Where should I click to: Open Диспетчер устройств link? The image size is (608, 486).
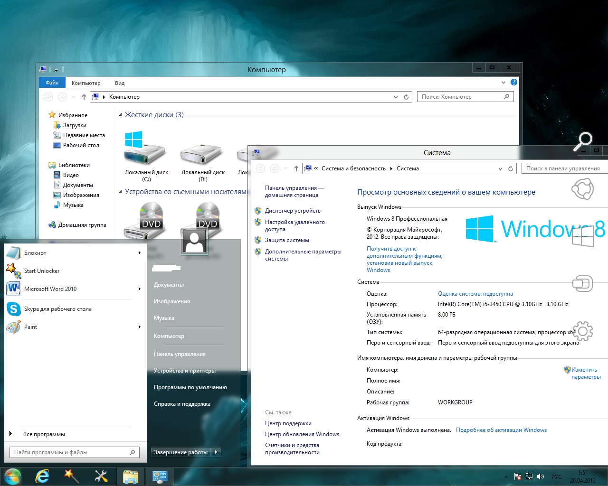pos(293,211)
